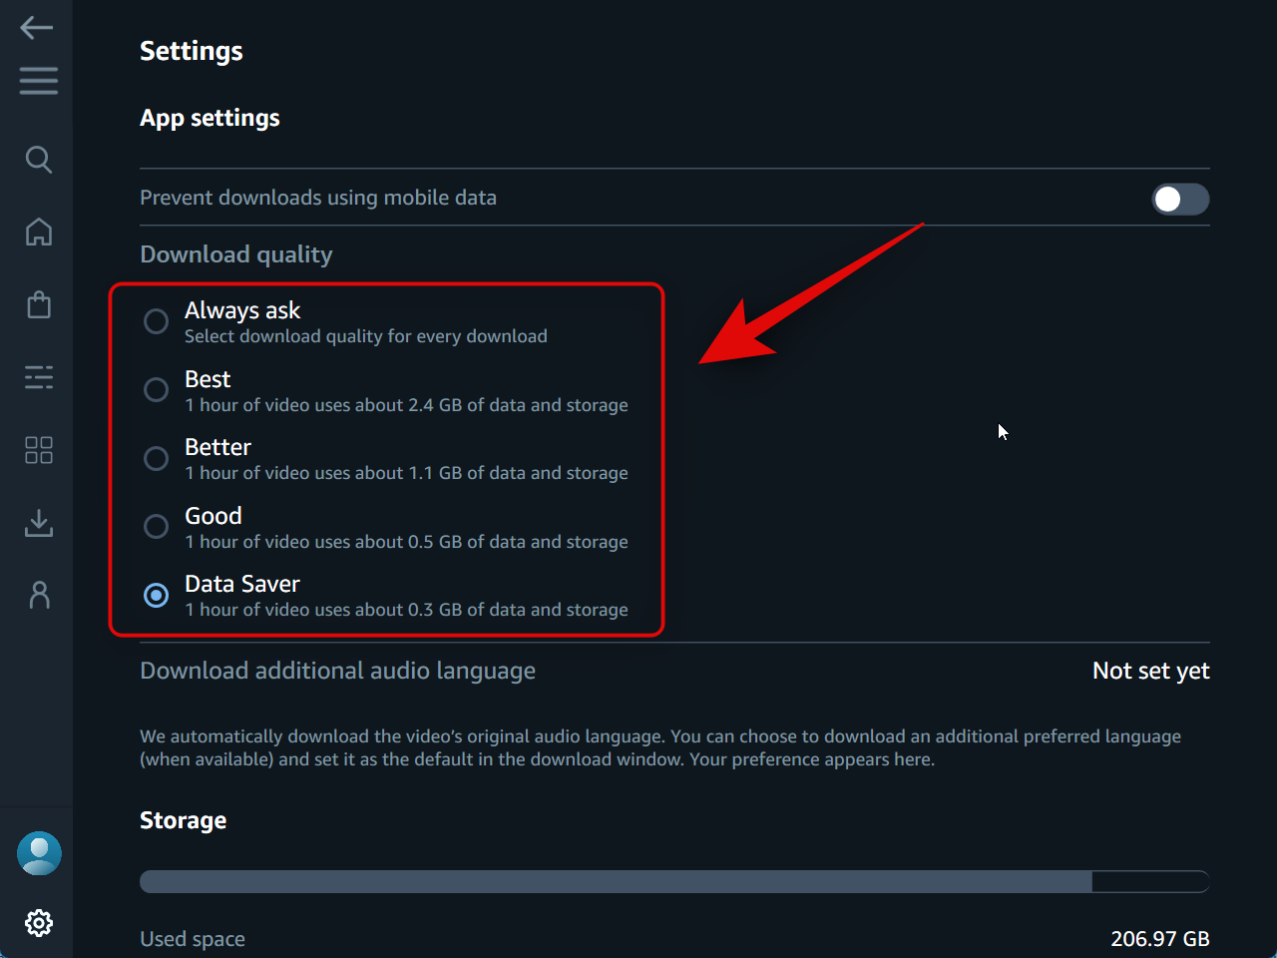This screenshot has height=958, width=1277.
Task: Open the Store shopping bag icon
Action: pyautogui.click(x=38, y=304)
